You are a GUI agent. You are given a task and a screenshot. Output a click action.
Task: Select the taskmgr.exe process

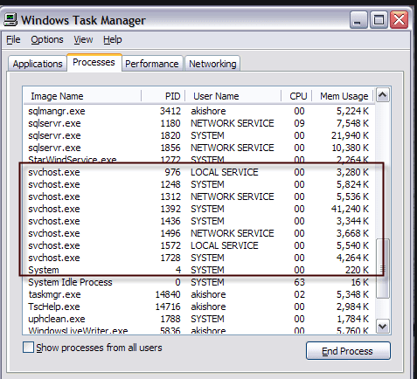pyautogui.click(x=198, y=294)
